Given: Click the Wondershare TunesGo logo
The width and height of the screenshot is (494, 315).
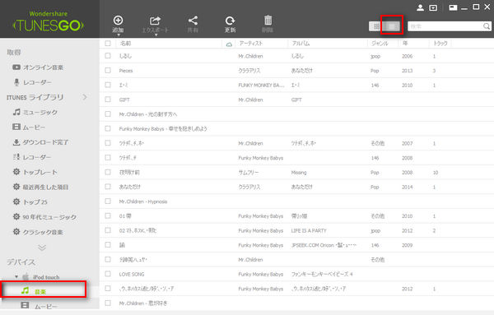Looking at the screenshot, I should click(x=48, y=22).
